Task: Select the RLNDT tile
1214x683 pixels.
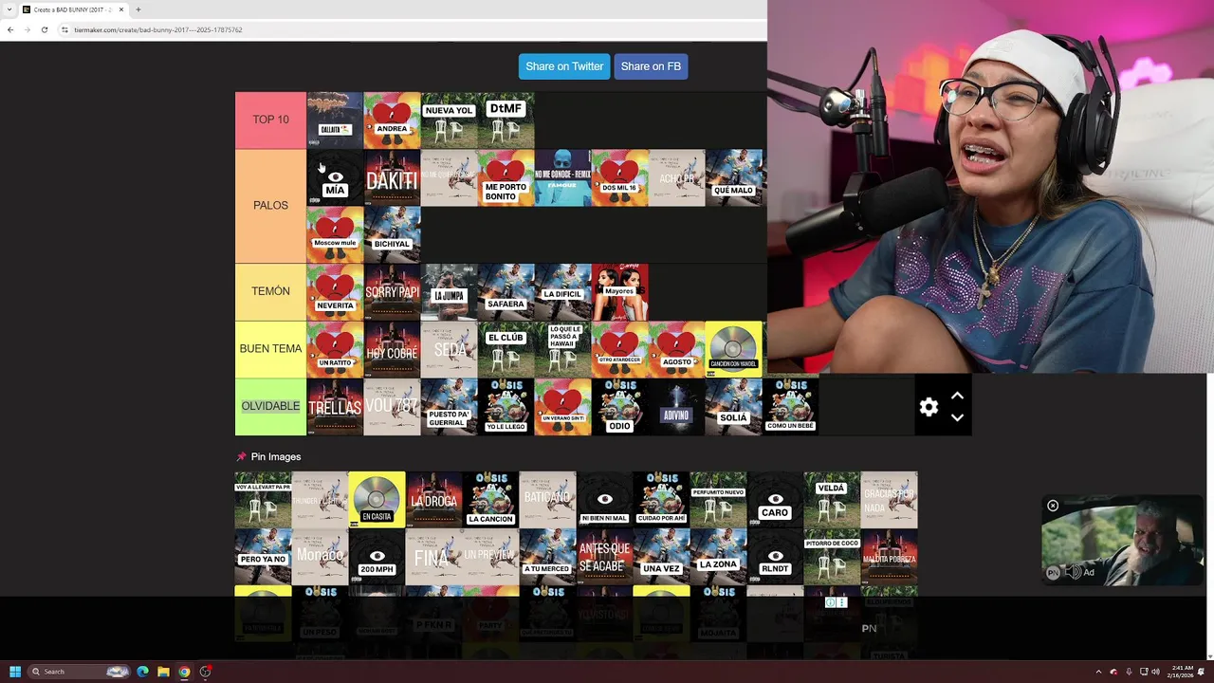Action: [775, 556]
